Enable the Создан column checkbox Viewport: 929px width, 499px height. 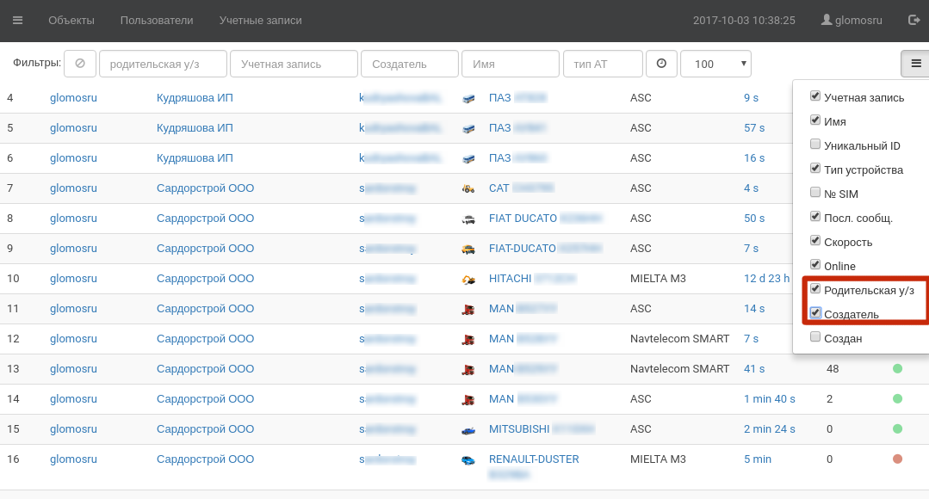click(x=815, y=337)
